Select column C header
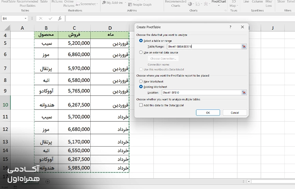The image size is (295, 189). (74, 28)
